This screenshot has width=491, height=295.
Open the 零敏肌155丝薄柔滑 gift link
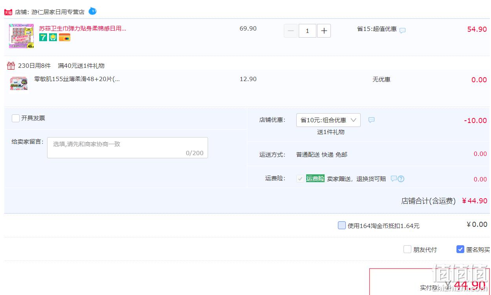click(x=77, y=79)
